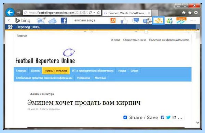Image resolution: width=205 pixels, height=133 pixels.
Task: Open the video film toolbar icon
Action: (147, 20)
